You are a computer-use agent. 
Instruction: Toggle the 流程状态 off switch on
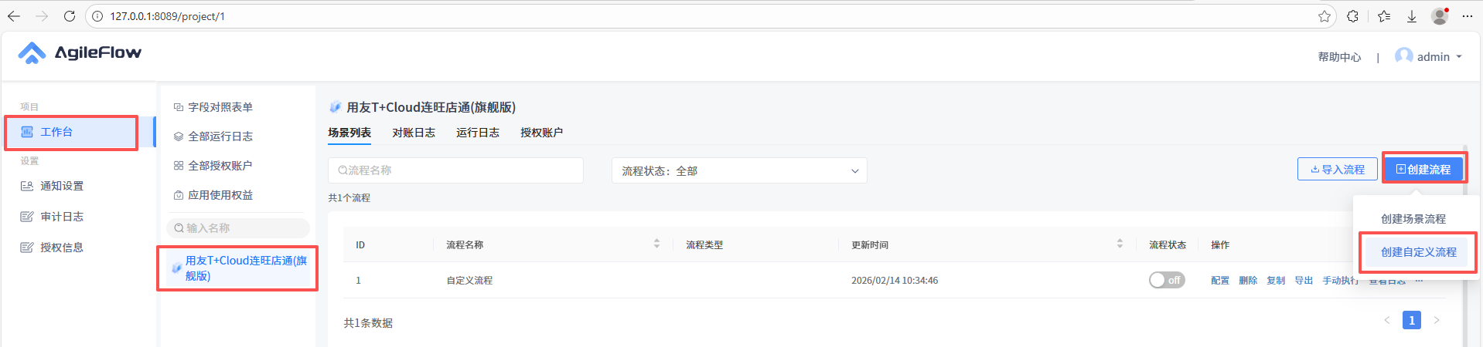point(1166,280)
